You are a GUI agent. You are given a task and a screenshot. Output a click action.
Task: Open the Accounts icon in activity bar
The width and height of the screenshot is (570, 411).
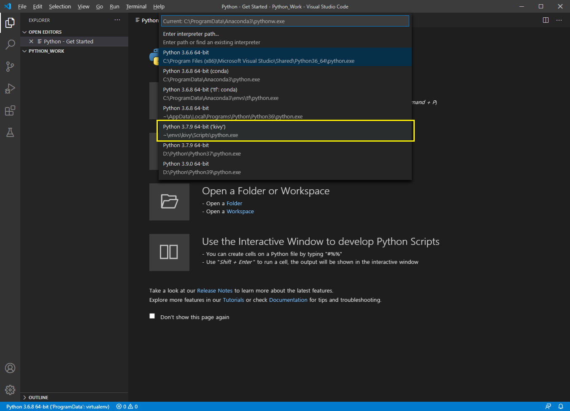pyautogui.click(x=10, y=368)
